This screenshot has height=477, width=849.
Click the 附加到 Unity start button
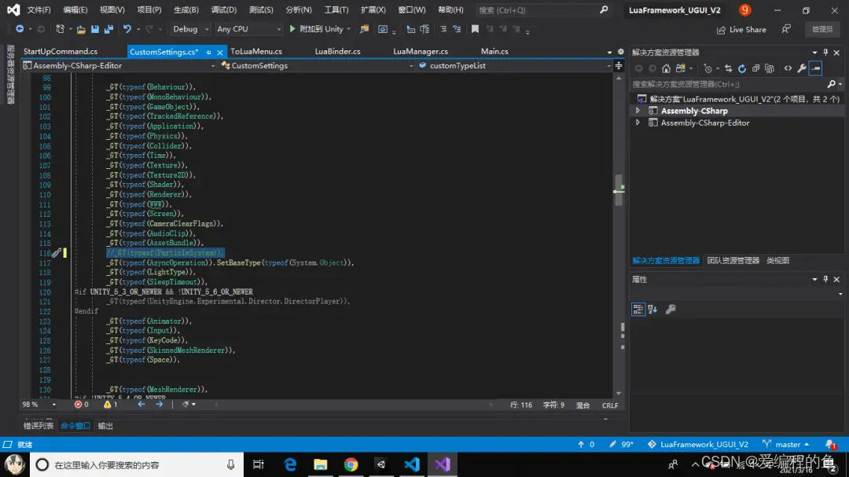pos(316,29)
